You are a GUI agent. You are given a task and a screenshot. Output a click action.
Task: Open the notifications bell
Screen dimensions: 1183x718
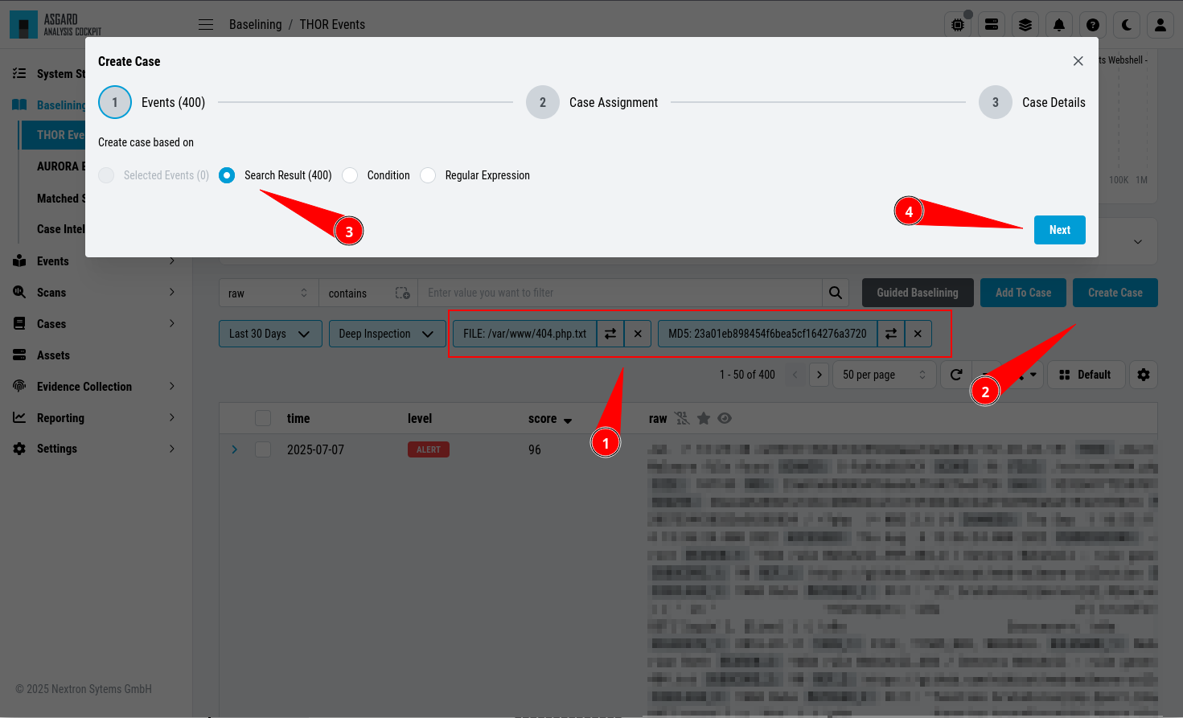click(x=1059, y=25)
